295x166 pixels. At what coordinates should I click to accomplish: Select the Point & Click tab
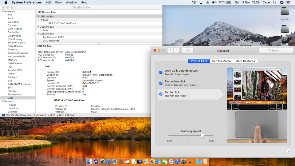point(199,61)
